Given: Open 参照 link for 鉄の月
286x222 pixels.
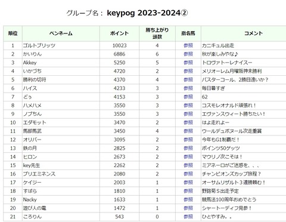Looking at the screenshot, I should (x=188, y=148).
